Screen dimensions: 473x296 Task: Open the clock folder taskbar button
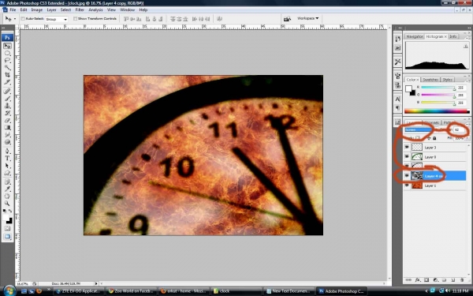coord(236,291)
